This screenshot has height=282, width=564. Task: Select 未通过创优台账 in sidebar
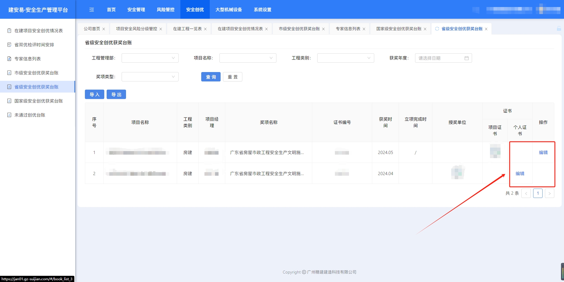(x=30, y=115)
